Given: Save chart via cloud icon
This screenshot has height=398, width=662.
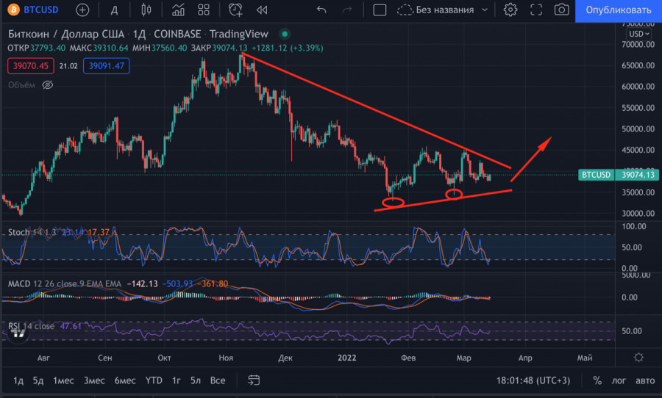Looking at the screenshot, I should coord(405,10).
